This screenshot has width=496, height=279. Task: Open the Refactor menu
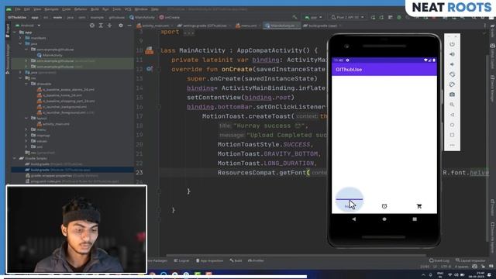coord(81,9)
